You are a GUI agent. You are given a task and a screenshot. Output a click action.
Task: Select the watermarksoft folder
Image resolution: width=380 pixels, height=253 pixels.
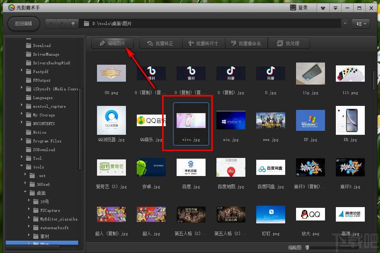point(51,228)
